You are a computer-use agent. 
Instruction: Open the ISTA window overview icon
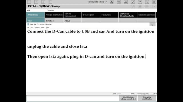pyautogui.click(x=119, y=2)
